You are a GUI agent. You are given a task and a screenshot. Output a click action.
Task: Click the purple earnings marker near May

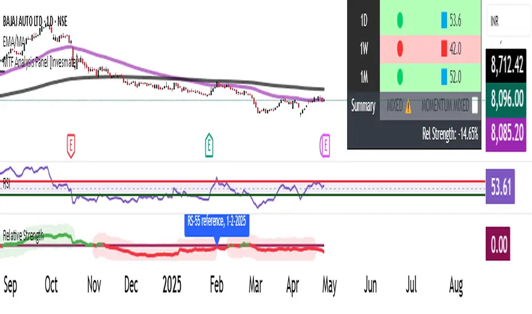pyautogui.click(x=325, y=146)
